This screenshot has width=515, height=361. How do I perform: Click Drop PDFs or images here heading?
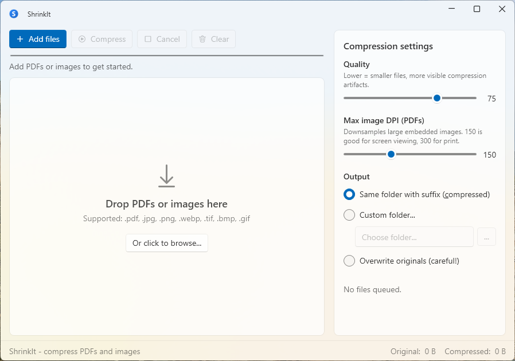point(166,204)
